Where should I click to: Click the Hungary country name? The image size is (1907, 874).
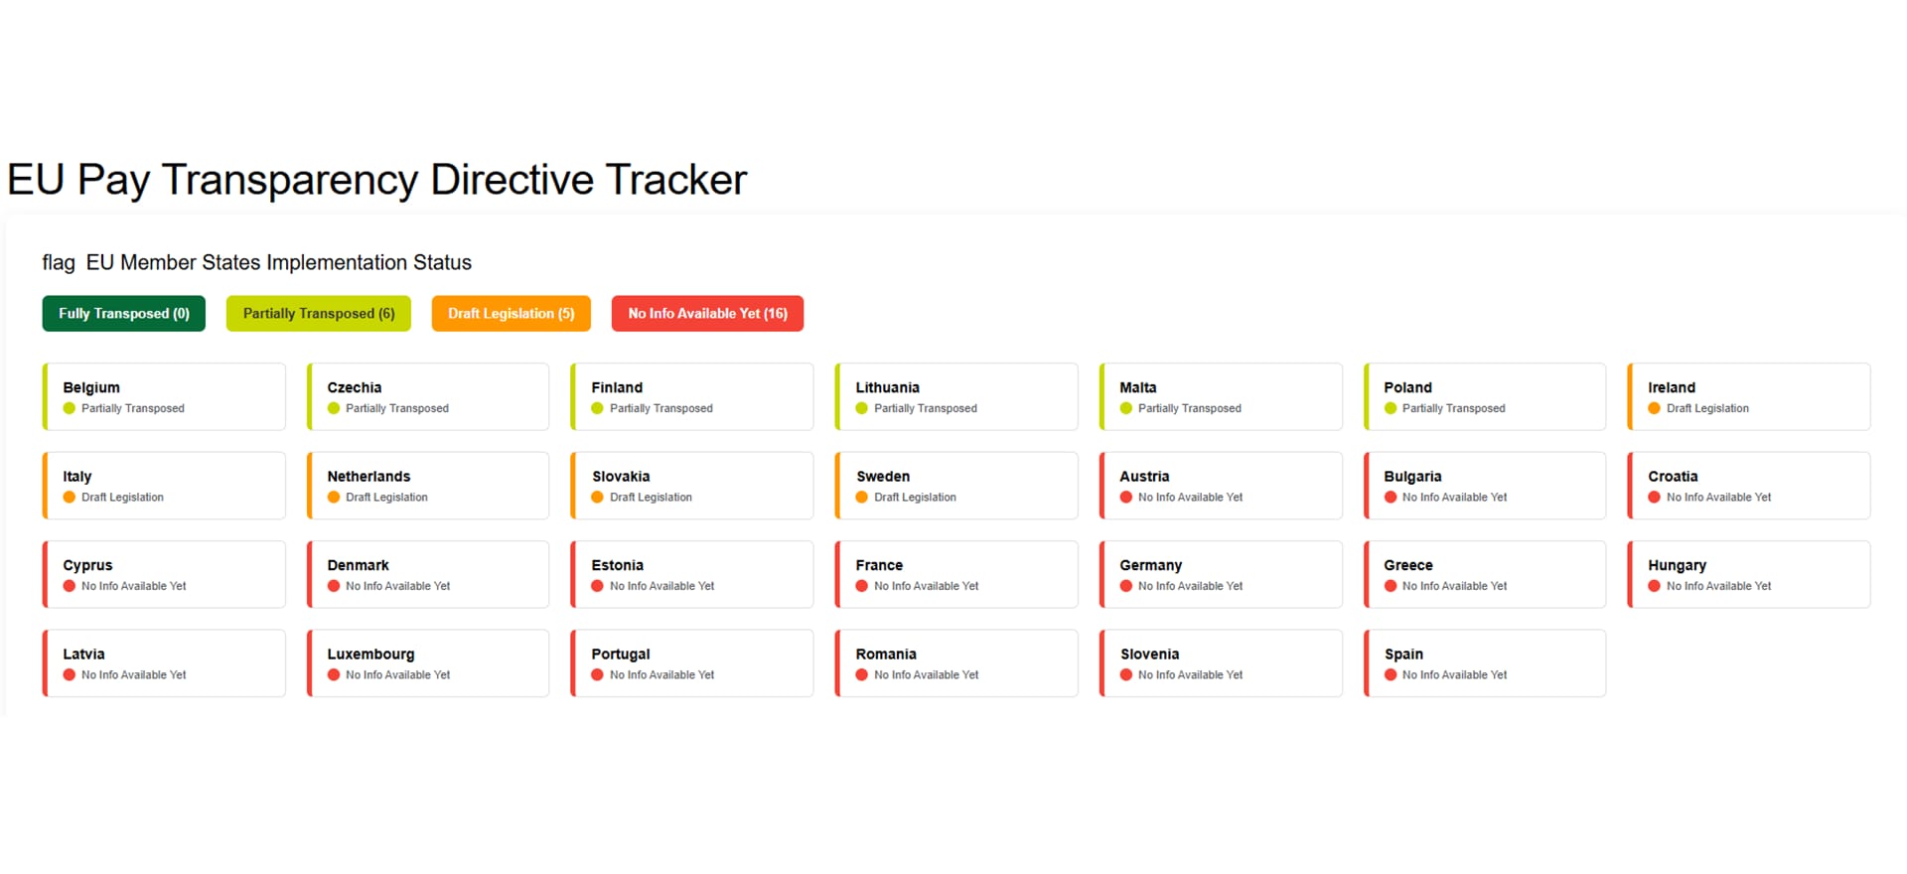[1677, 565]
